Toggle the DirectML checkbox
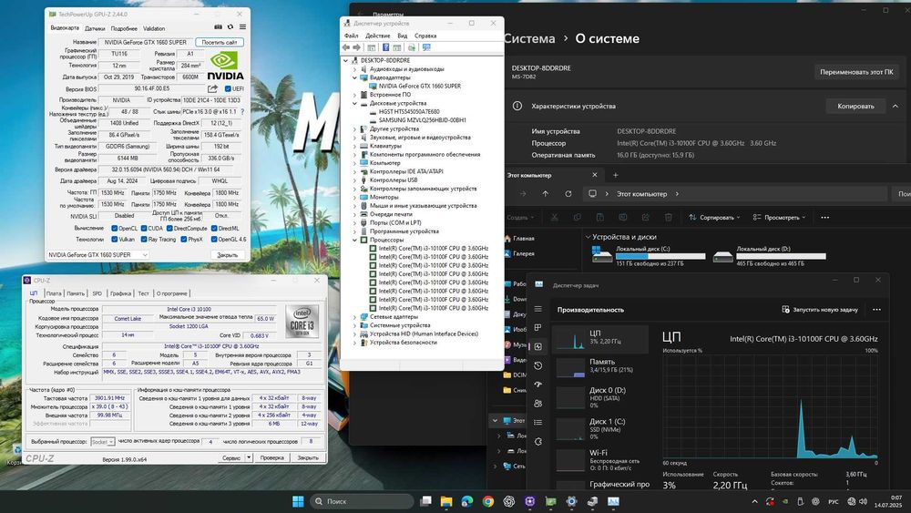The height and width of the screenshot is (513, 911). click(214, 229)
